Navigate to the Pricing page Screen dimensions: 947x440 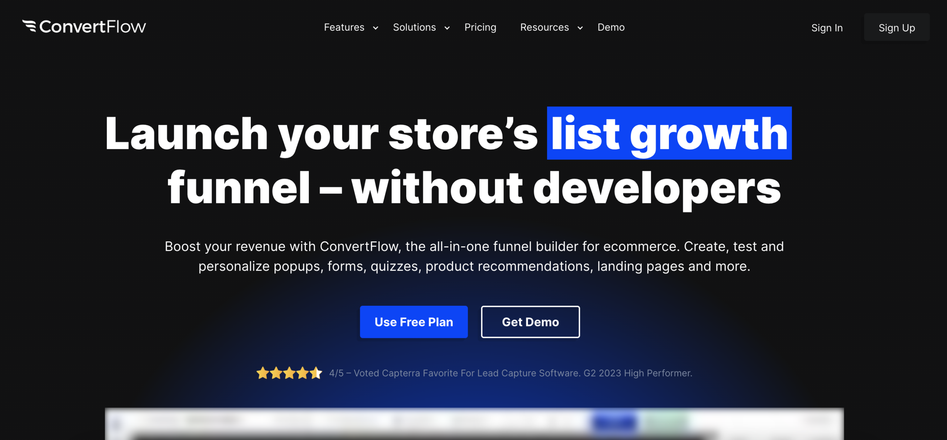point(480,27)
